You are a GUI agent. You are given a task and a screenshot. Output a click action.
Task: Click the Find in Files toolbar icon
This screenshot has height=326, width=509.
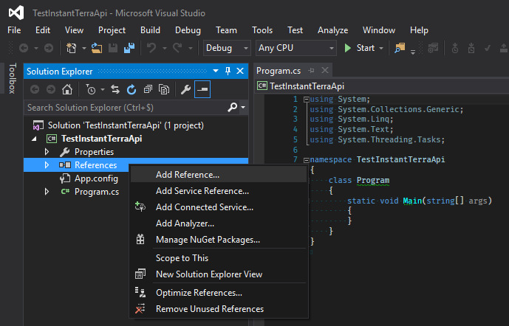click(x=400, y=48)
